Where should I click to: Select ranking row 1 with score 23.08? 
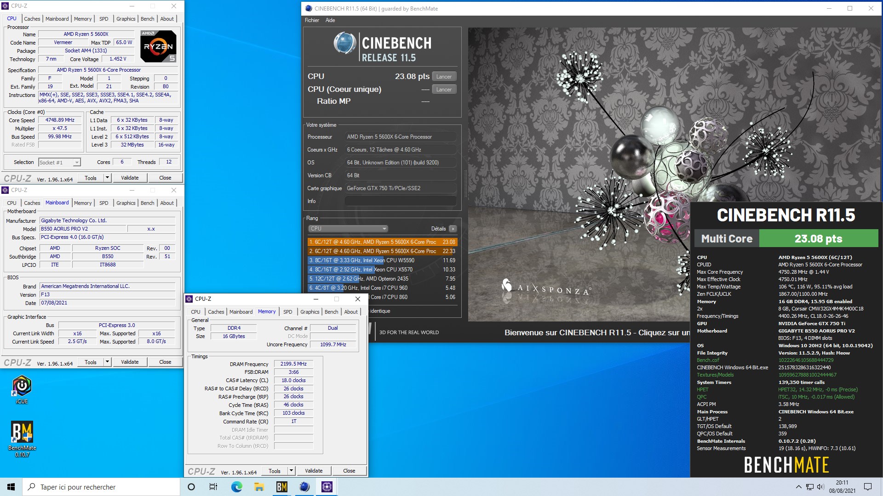click(383, 242)
